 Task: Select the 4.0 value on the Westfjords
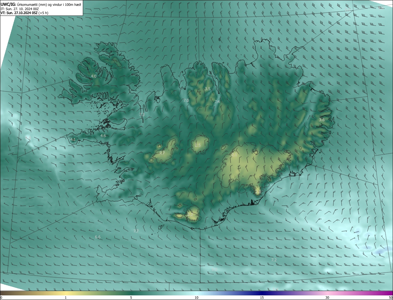coord(94,76)
